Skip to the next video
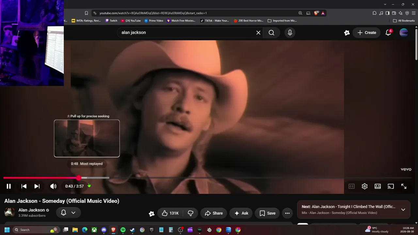Image resolution: width=418 pixels, height=235 pixels. point(37,186)
